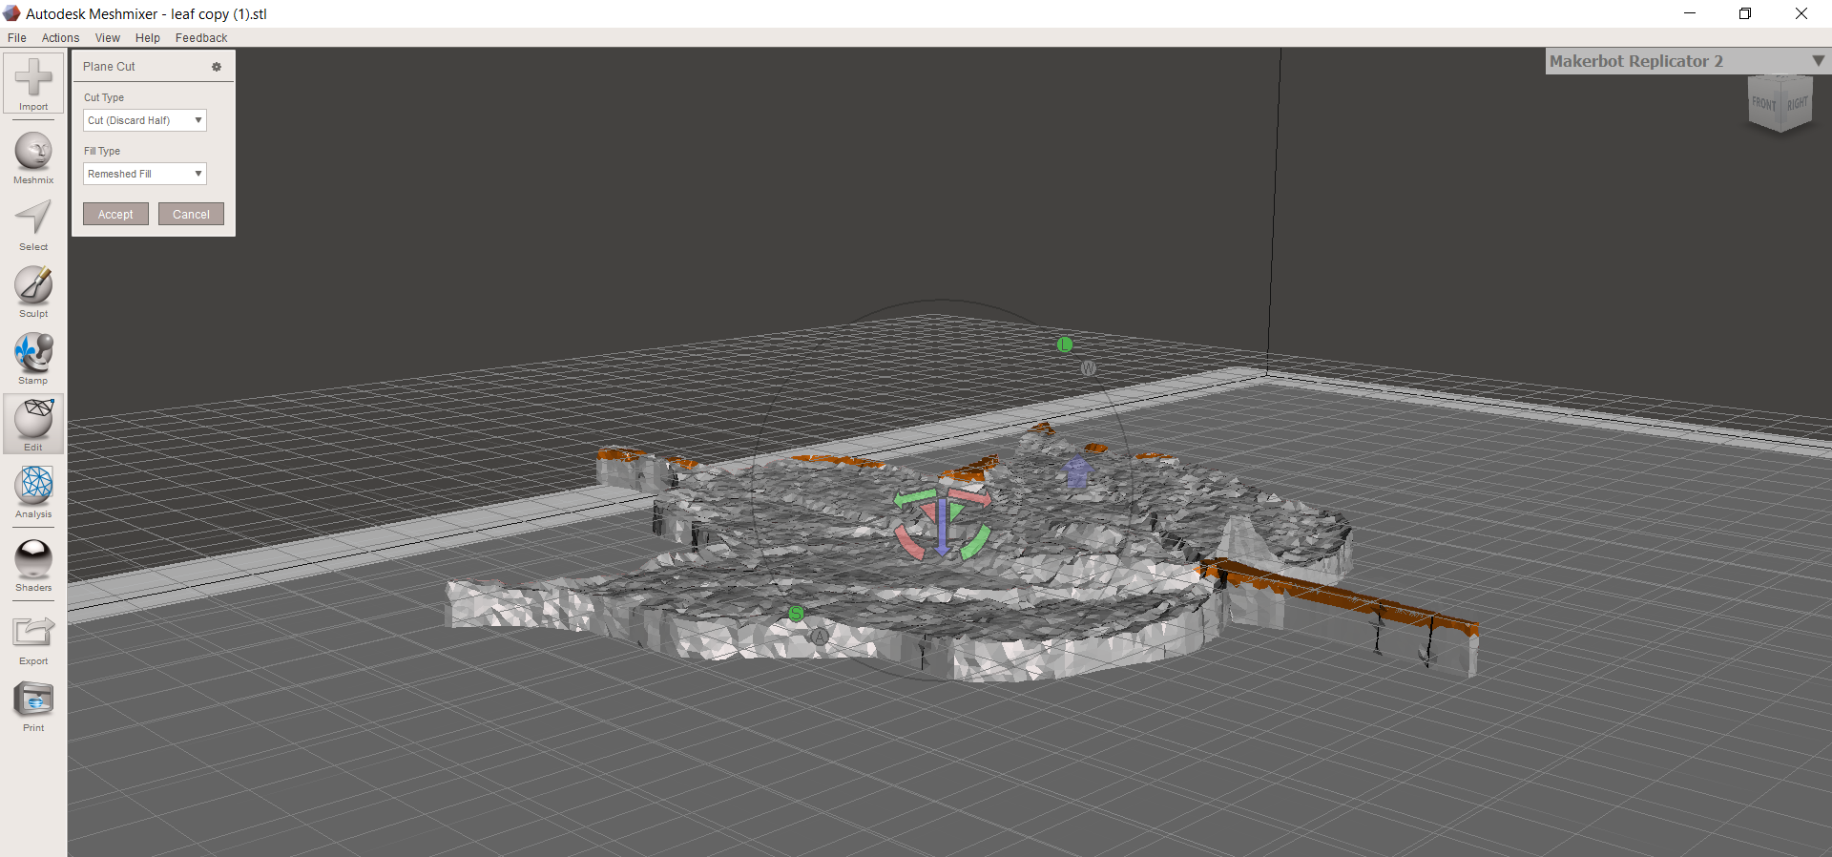Open the Shaders panel
Viewport: 1832px width, 857px height.
(x=33, y=566)
